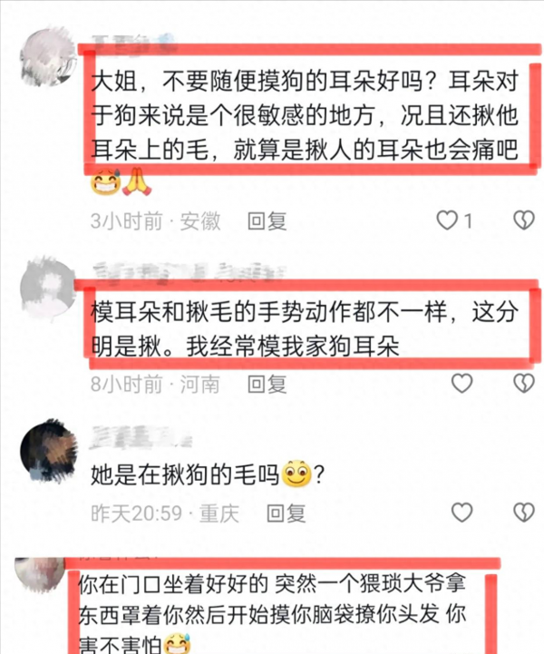Tap 回复 under the 8小时前 Henan comment
This screenshot has height=654, width=544.
point(267,384)
